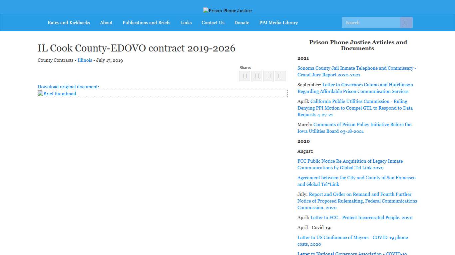
Task: Open the Illinois category link
Action: 85,60
